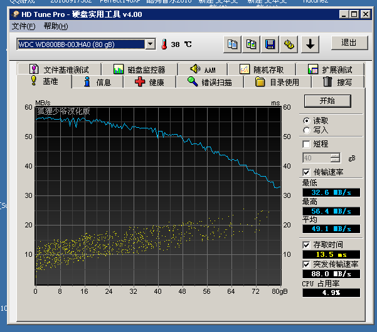Click the 56.4 MB/s maximum value
The image size is (377, 332).
coord(331,211)
